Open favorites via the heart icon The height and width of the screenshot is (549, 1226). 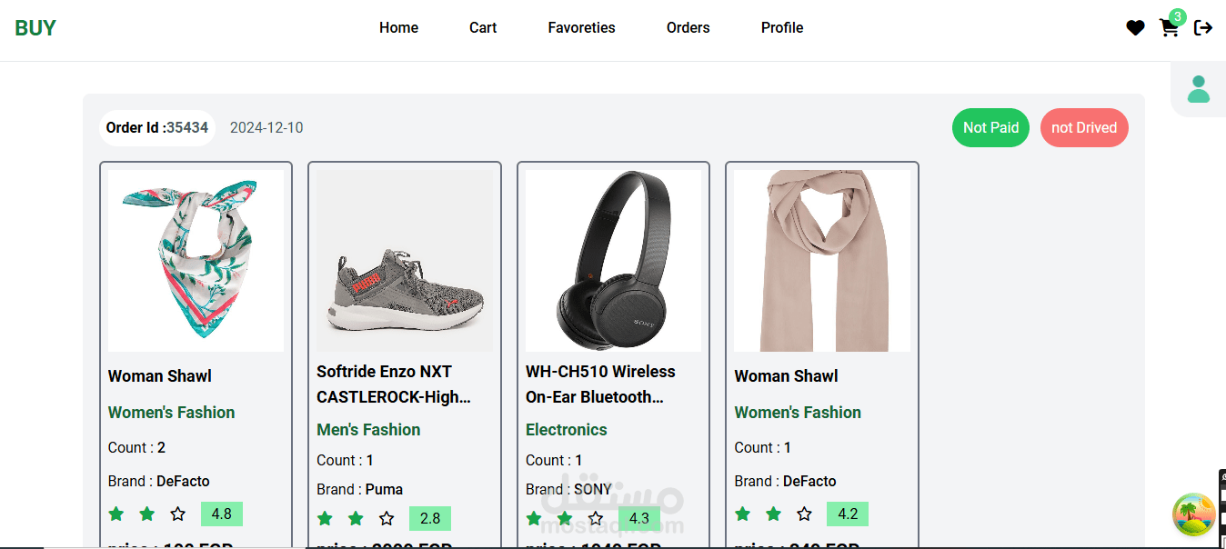[x=1135, y=28]
